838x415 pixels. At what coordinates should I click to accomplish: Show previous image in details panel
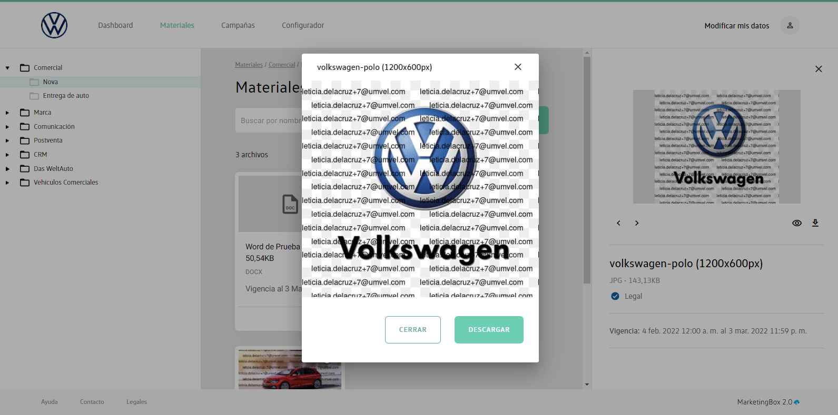point(618,223)
